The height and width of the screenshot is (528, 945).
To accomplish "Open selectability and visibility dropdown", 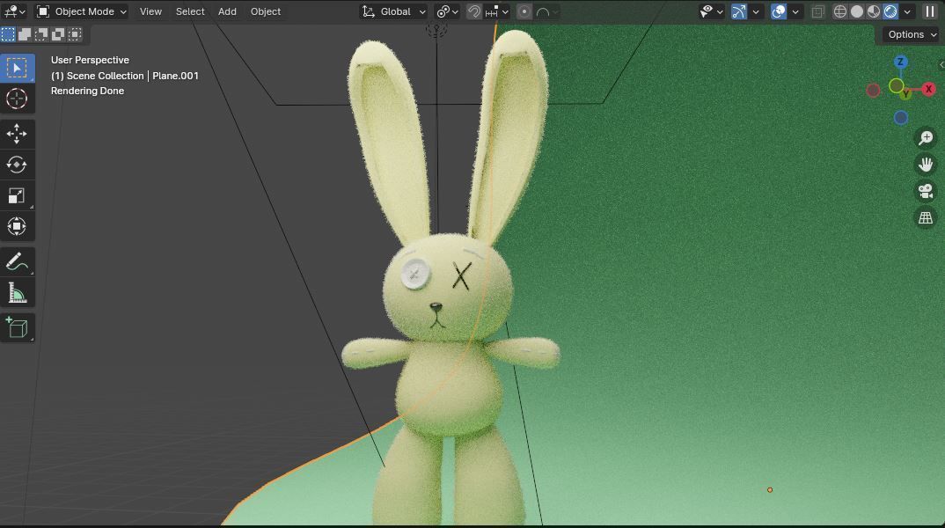I will [x=711, y=11].
